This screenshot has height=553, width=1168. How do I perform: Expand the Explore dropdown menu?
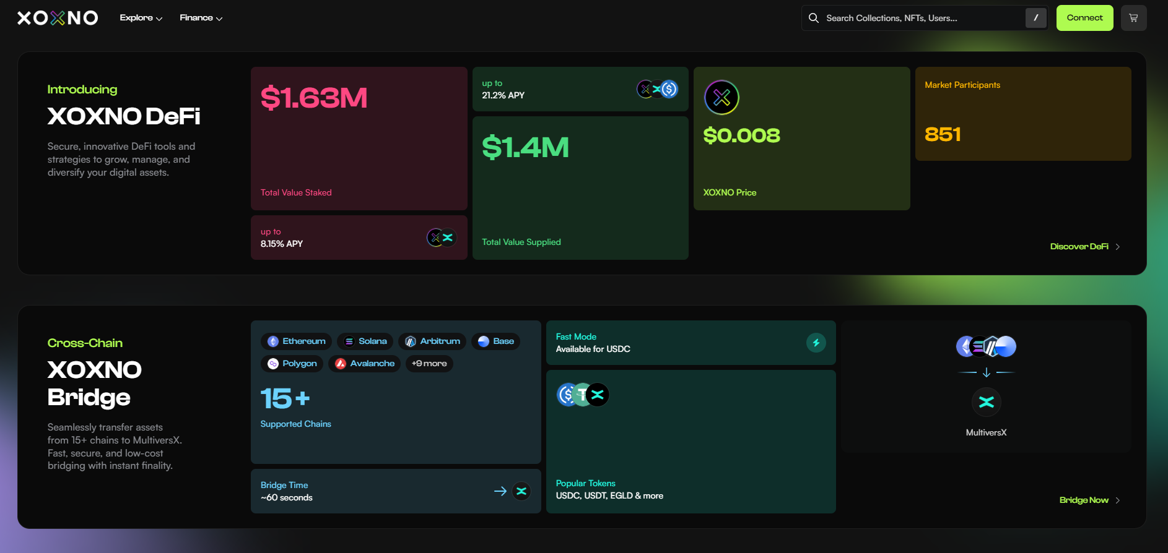141,18
